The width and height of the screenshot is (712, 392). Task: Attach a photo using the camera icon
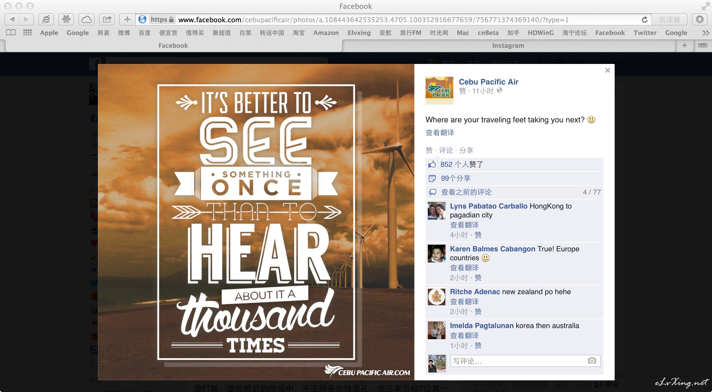pyautogui.click(x=592, y=361)
